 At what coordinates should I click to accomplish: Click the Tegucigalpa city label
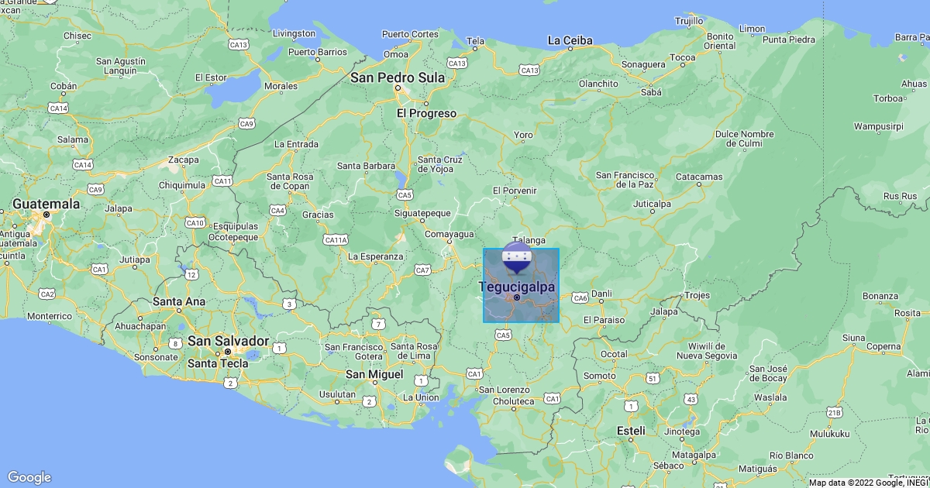pyautogui.click(x=517, y=287)
